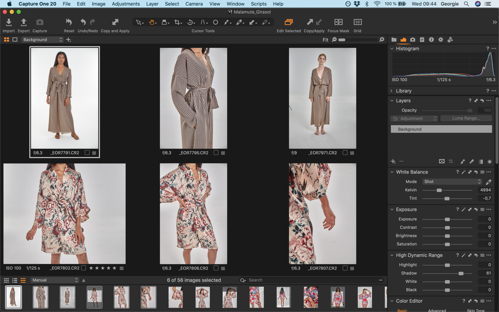Switch browser to list view icon
This screenshot has width=499, height=312.
click(15, 280)
